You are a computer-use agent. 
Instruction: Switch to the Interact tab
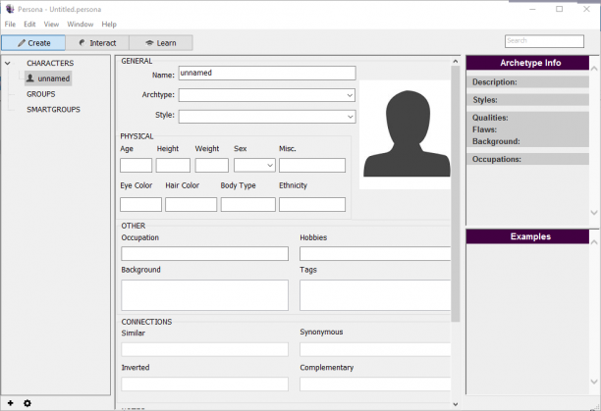tap(97, 43)
